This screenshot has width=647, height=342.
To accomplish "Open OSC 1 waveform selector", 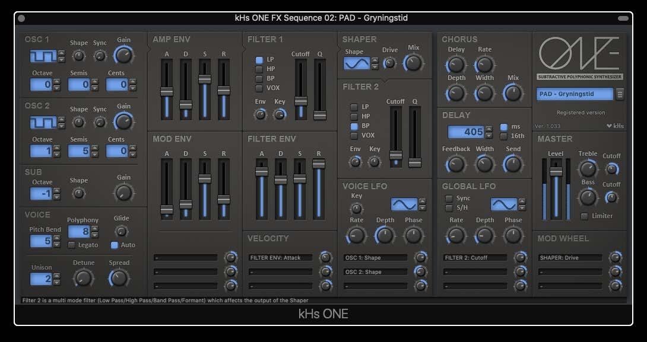I will coord(43,56).
